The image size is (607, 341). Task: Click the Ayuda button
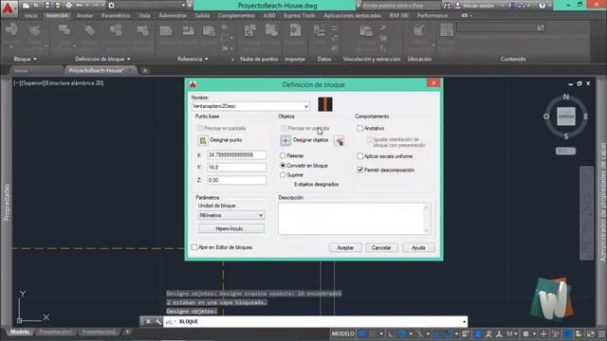[x=418, y=247]
